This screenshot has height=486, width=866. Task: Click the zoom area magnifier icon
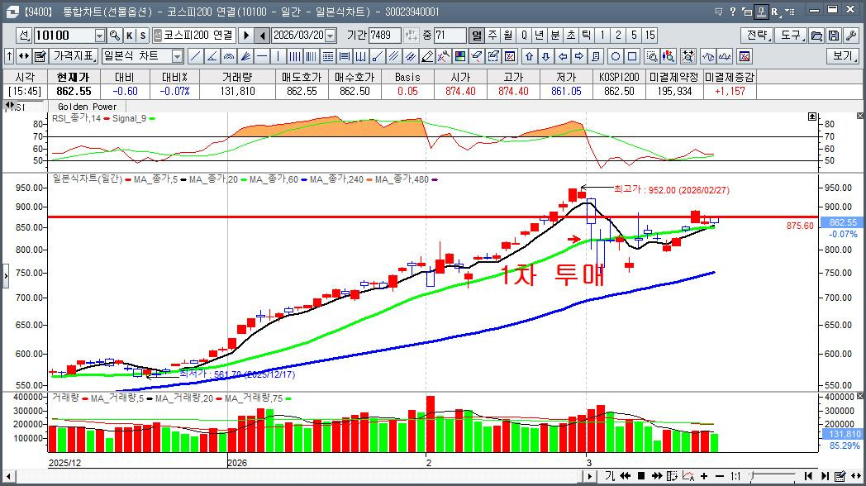(x=652, y=55)
